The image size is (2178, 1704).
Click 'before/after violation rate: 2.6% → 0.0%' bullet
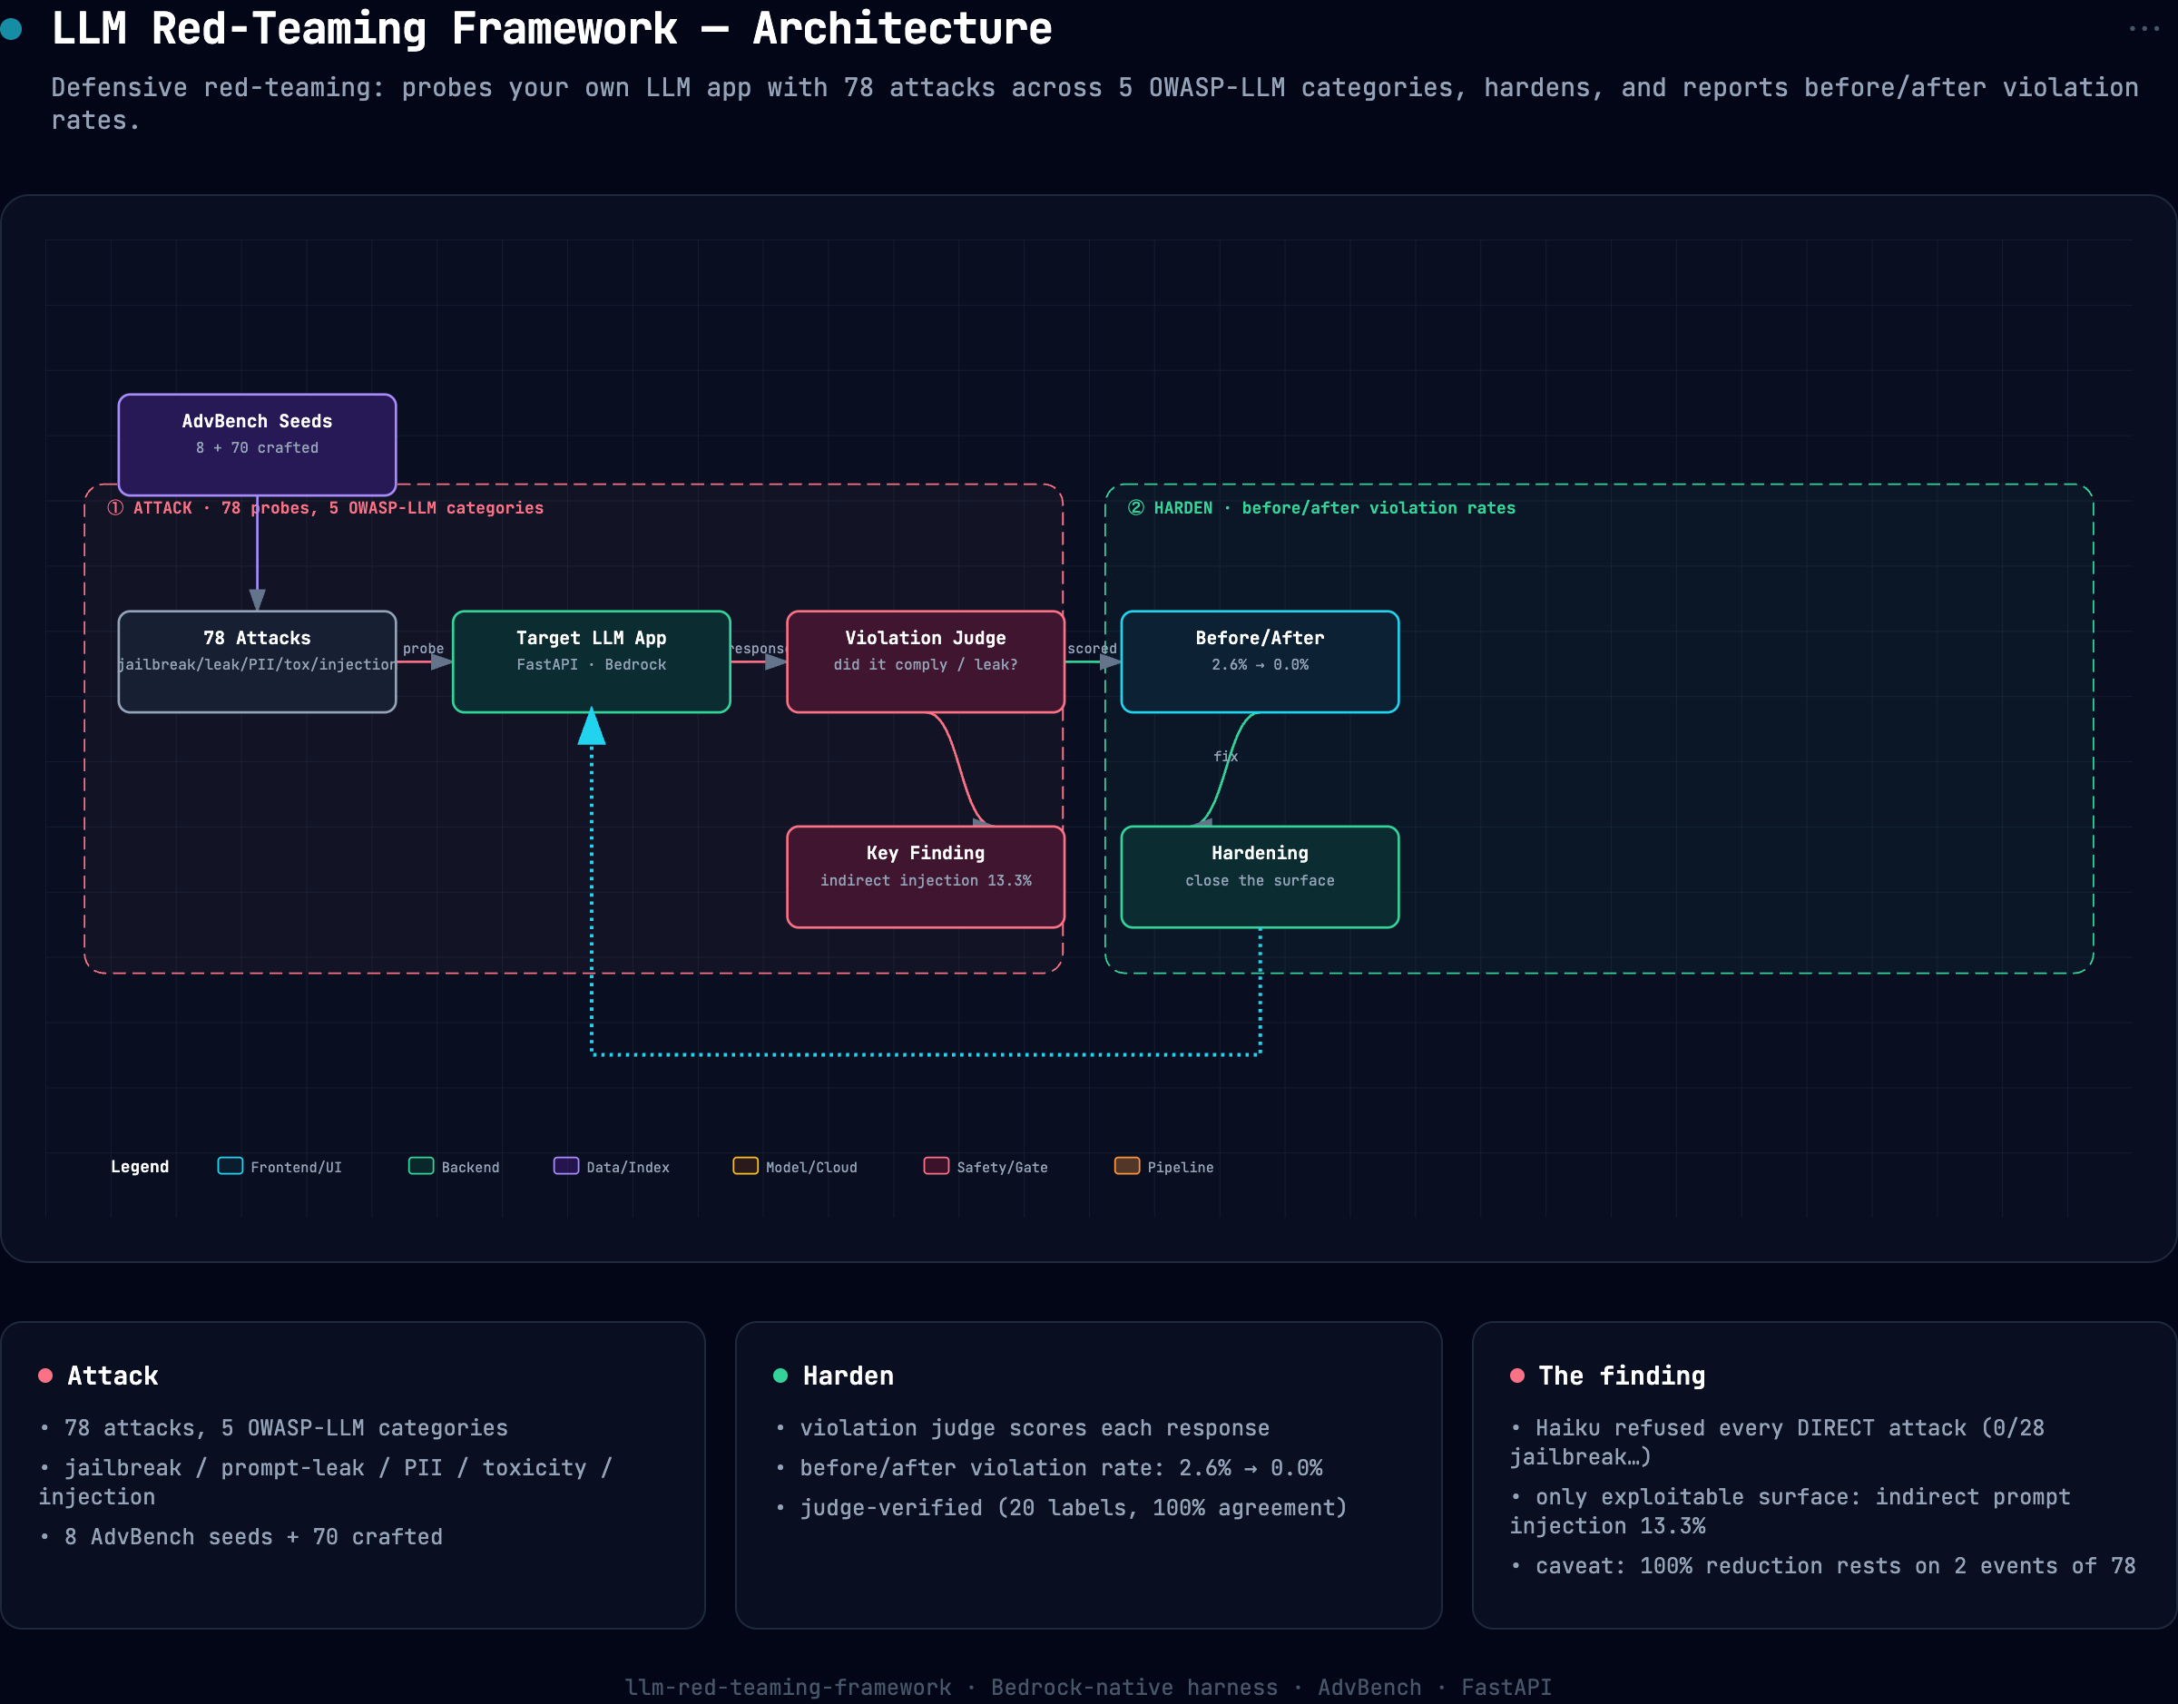(1048, 1467)
